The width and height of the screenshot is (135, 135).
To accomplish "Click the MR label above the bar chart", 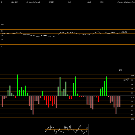I will pos(120,70).
